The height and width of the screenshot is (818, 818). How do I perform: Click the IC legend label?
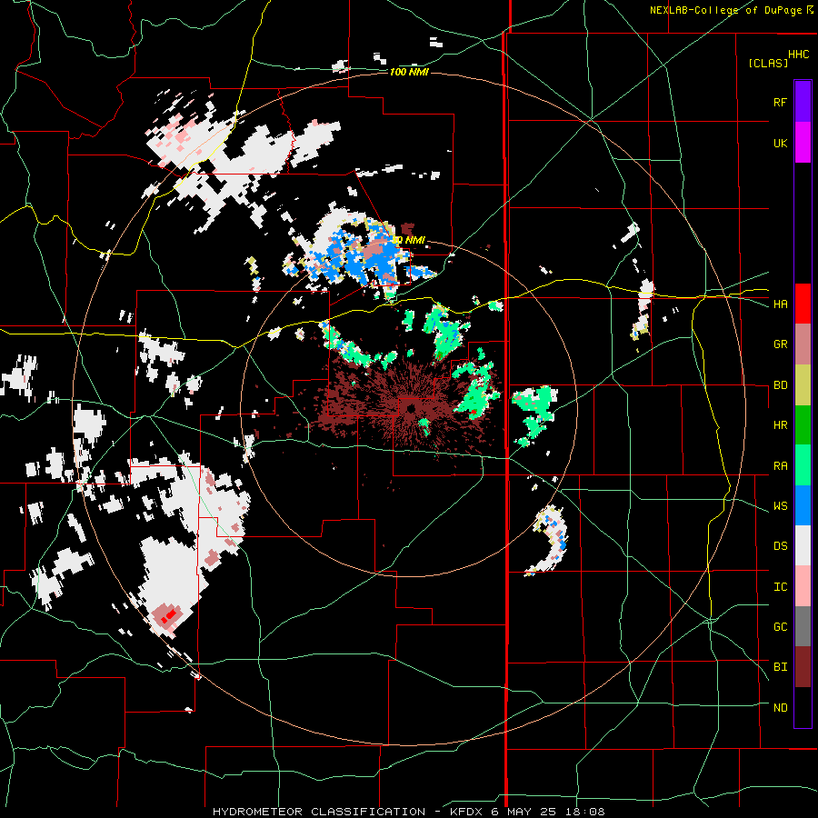pos(780,587)
